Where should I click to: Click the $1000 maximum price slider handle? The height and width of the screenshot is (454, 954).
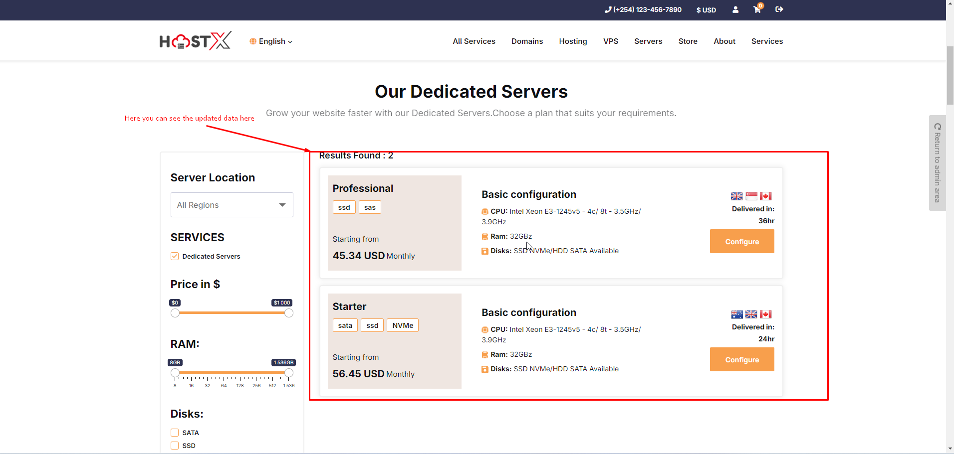289,313
